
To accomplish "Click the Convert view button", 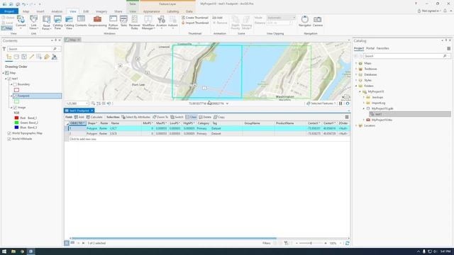I will [x=21, y=22].
